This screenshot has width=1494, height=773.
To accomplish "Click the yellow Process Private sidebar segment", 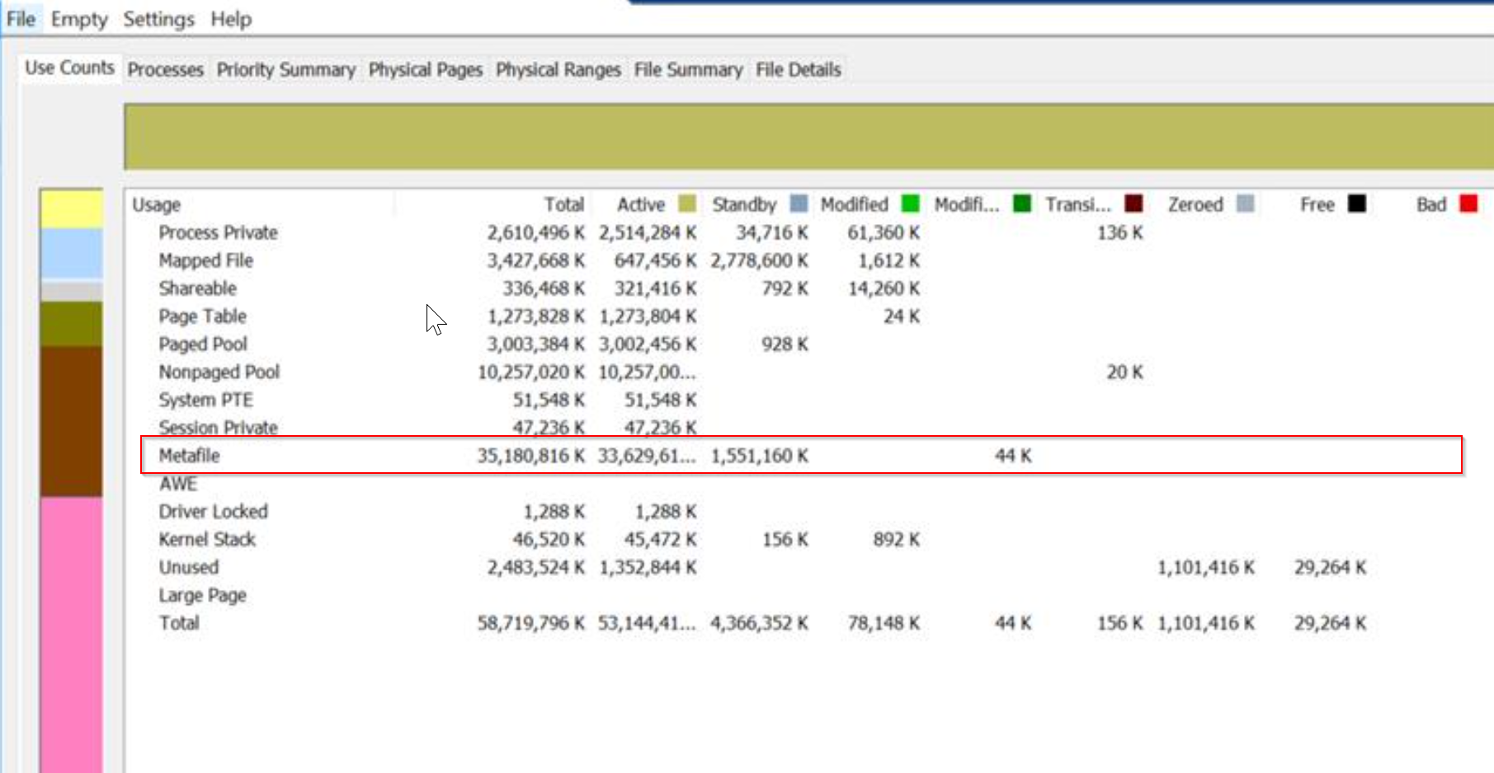I will tap(71, 209).
